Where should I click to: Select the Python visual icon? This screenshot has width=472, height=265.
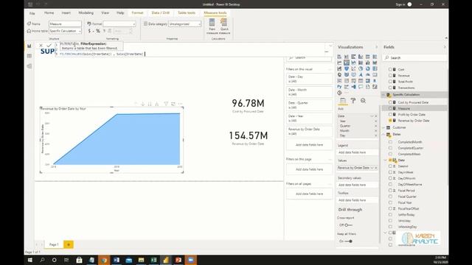pos(339,87)
